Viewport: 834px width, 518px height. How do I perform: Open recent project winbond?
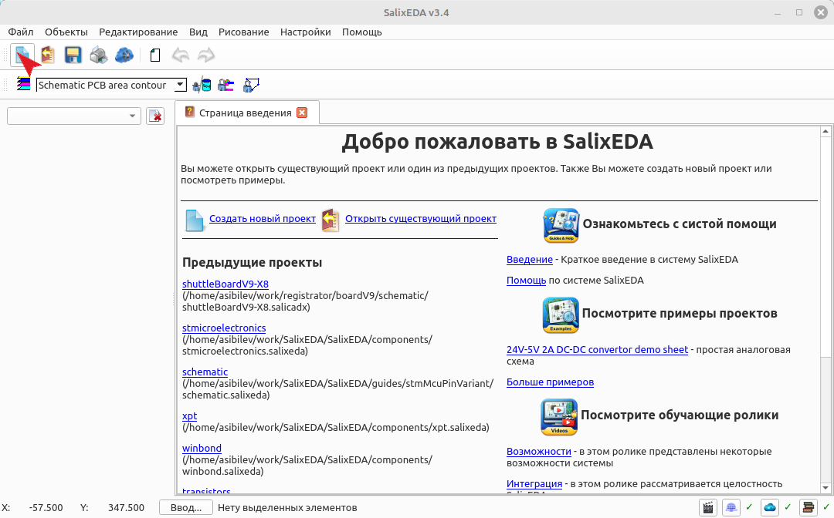[x=202, y=448]
